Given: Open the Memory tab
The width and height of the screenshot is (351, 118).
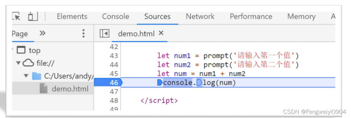Looking at the screenshot, I should [x=301, y=16].
